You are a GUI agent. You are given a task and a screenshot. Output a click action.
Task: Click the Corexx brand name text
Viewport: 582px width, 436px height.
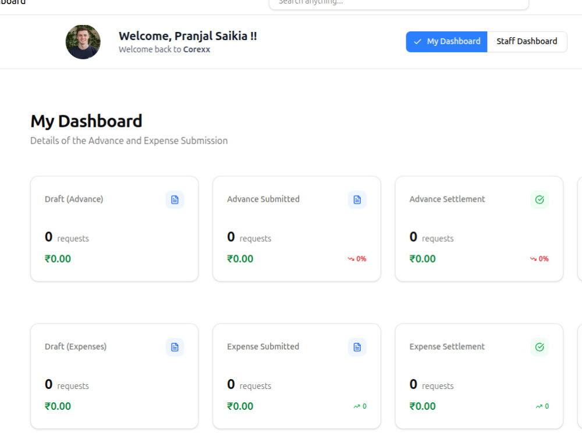pyautogui.click(x=197, y=49)
